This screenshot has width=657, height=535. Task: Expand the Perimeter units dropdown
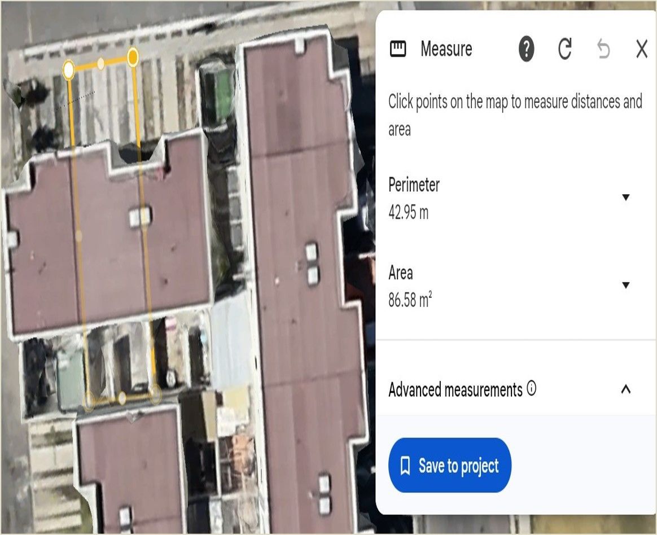[x=625, y=198]
